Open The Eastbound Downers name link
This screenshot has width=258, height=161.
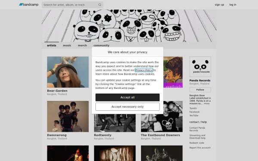pos(160,135)
